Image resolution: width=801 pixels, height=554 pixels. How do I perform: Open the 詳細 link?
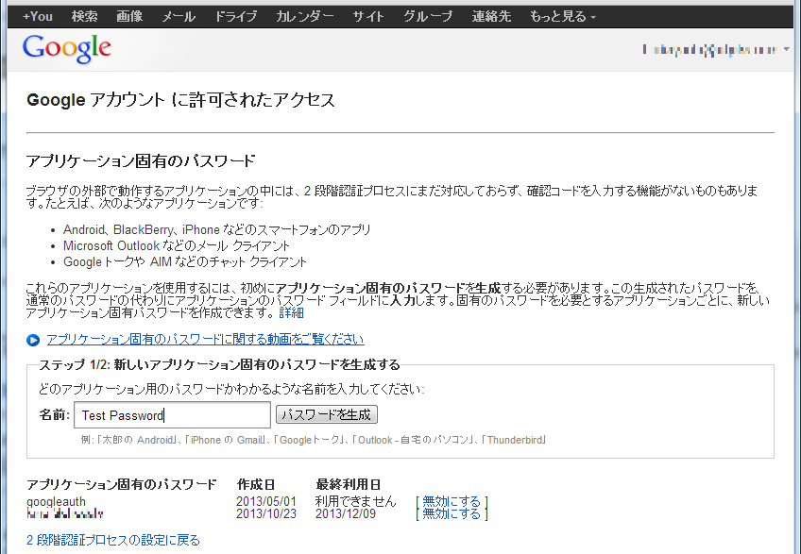click(x=291, y=312)
